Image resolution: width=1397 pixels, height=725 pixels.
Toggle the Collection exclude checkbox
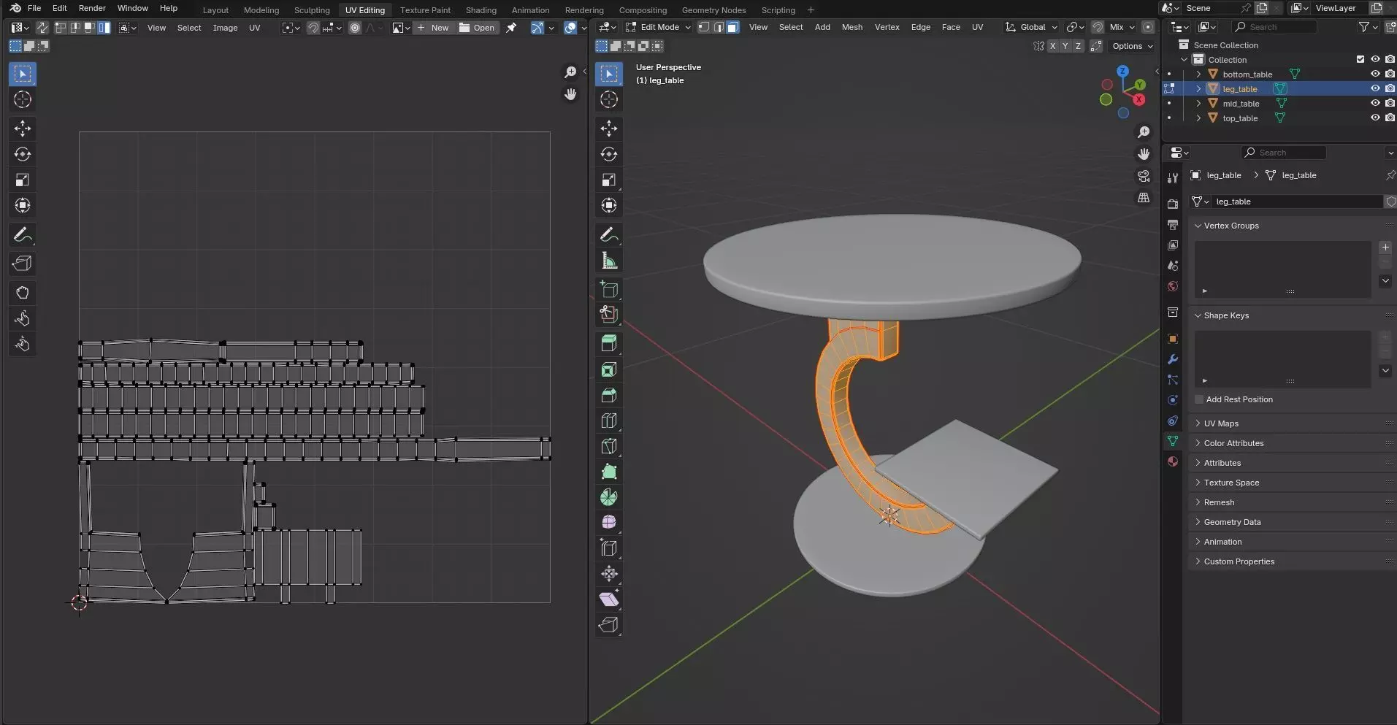click(x=1360, y=59)
